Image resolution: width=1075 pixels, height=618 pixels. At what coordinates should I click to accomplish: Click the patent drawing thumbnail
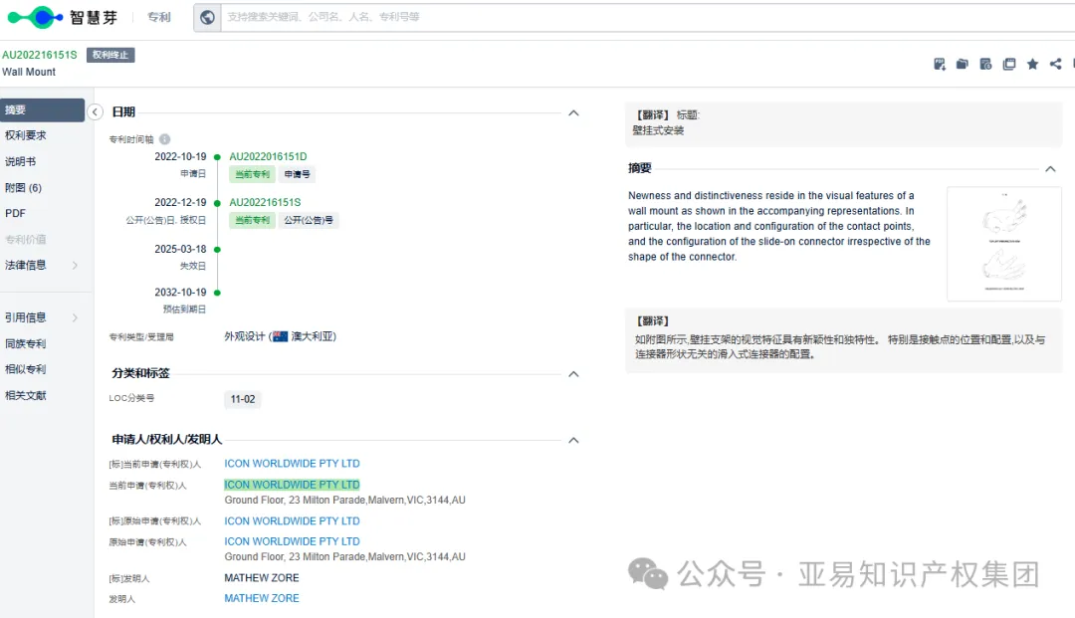click(x=1003, y=242)
